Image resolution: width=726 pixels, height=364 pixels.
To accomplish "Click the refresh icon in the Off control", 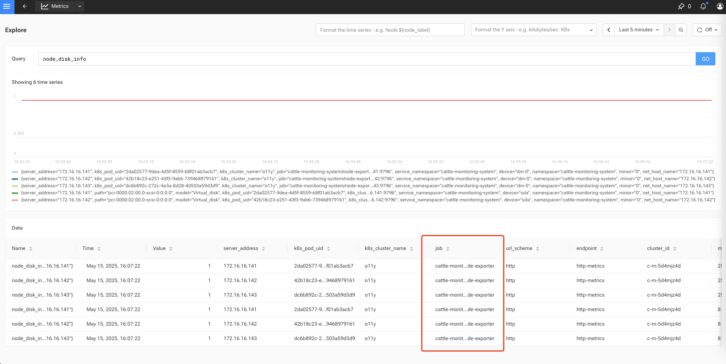I will click(700, 29).
